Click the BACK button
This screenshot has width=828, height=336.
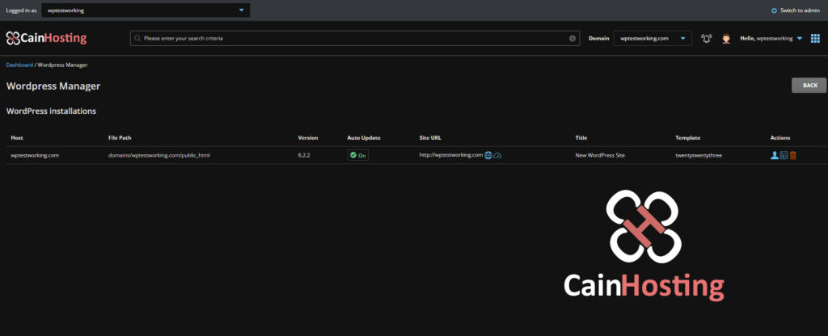(x=809, y=85)
